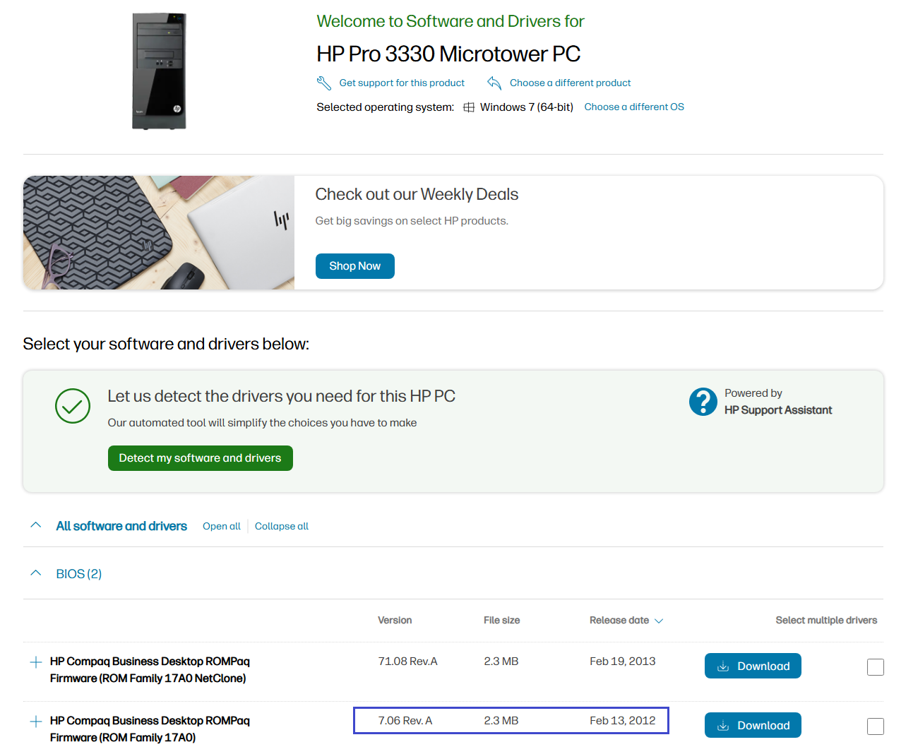Collapse the BIOS (2) section chevron

point(36,573)
